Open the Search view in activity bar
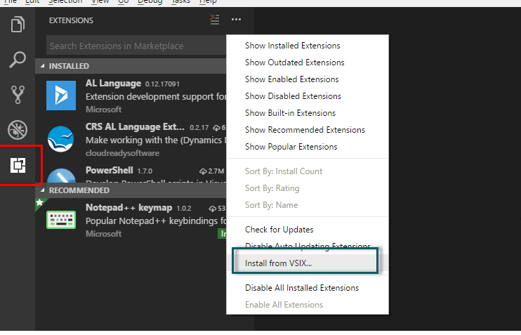 point(18,60)
